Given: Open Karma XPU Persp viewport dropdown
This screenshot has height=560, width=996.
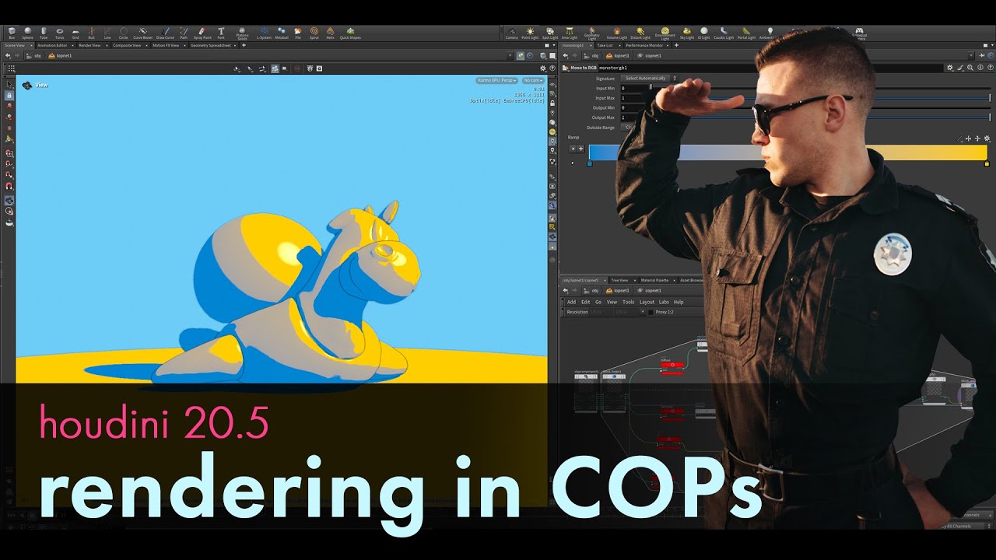Looking at the screenshot, I should (x=497, y=80).
